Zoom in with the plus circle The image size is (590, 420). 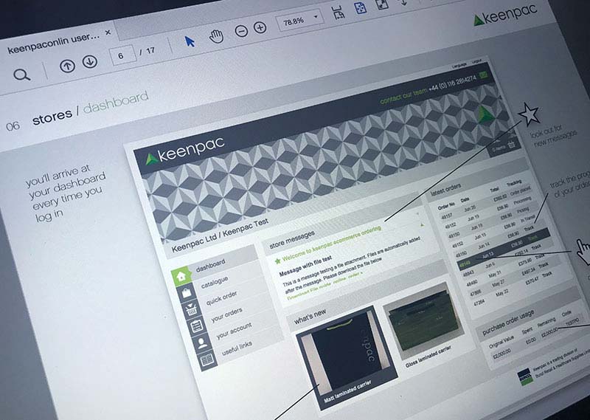click(x=260, y=27)
